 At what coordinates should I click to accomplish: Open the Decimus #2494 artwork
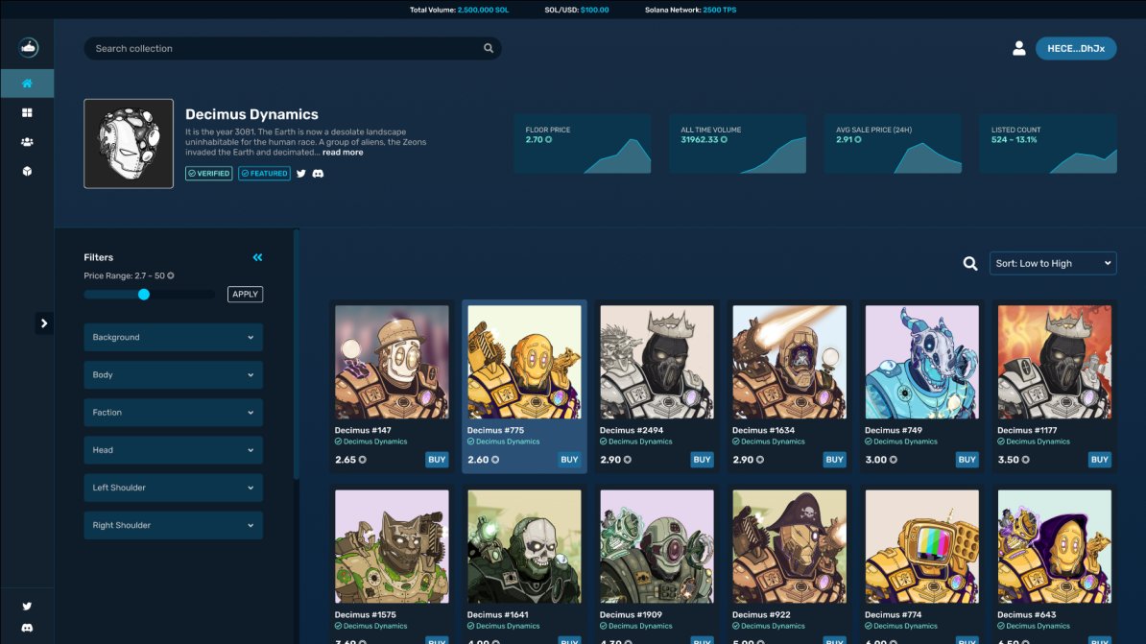coord(657,362)
